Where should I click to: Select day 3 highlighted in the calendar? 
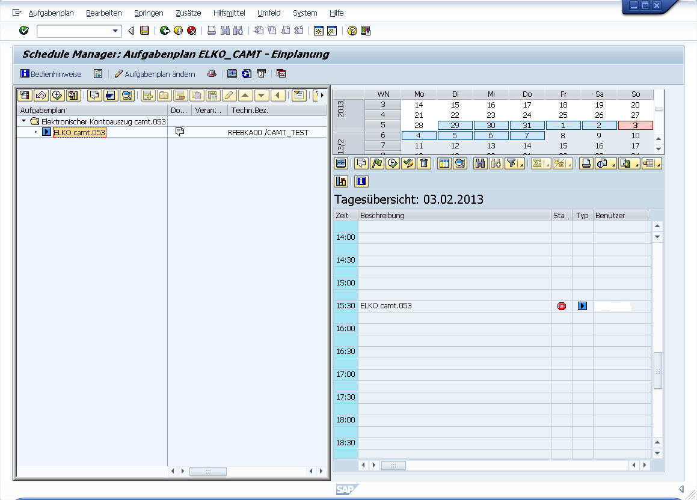(x=635, y=125)
